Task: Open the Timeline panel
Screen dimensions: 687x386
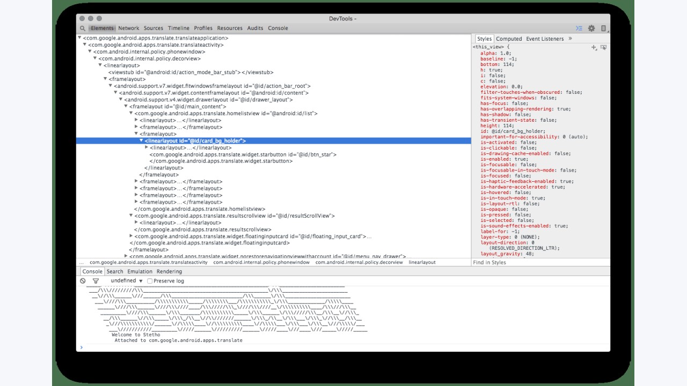Action: click(179, 28)
